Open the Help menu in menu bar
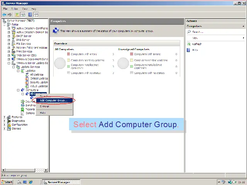 click(34, 9)
